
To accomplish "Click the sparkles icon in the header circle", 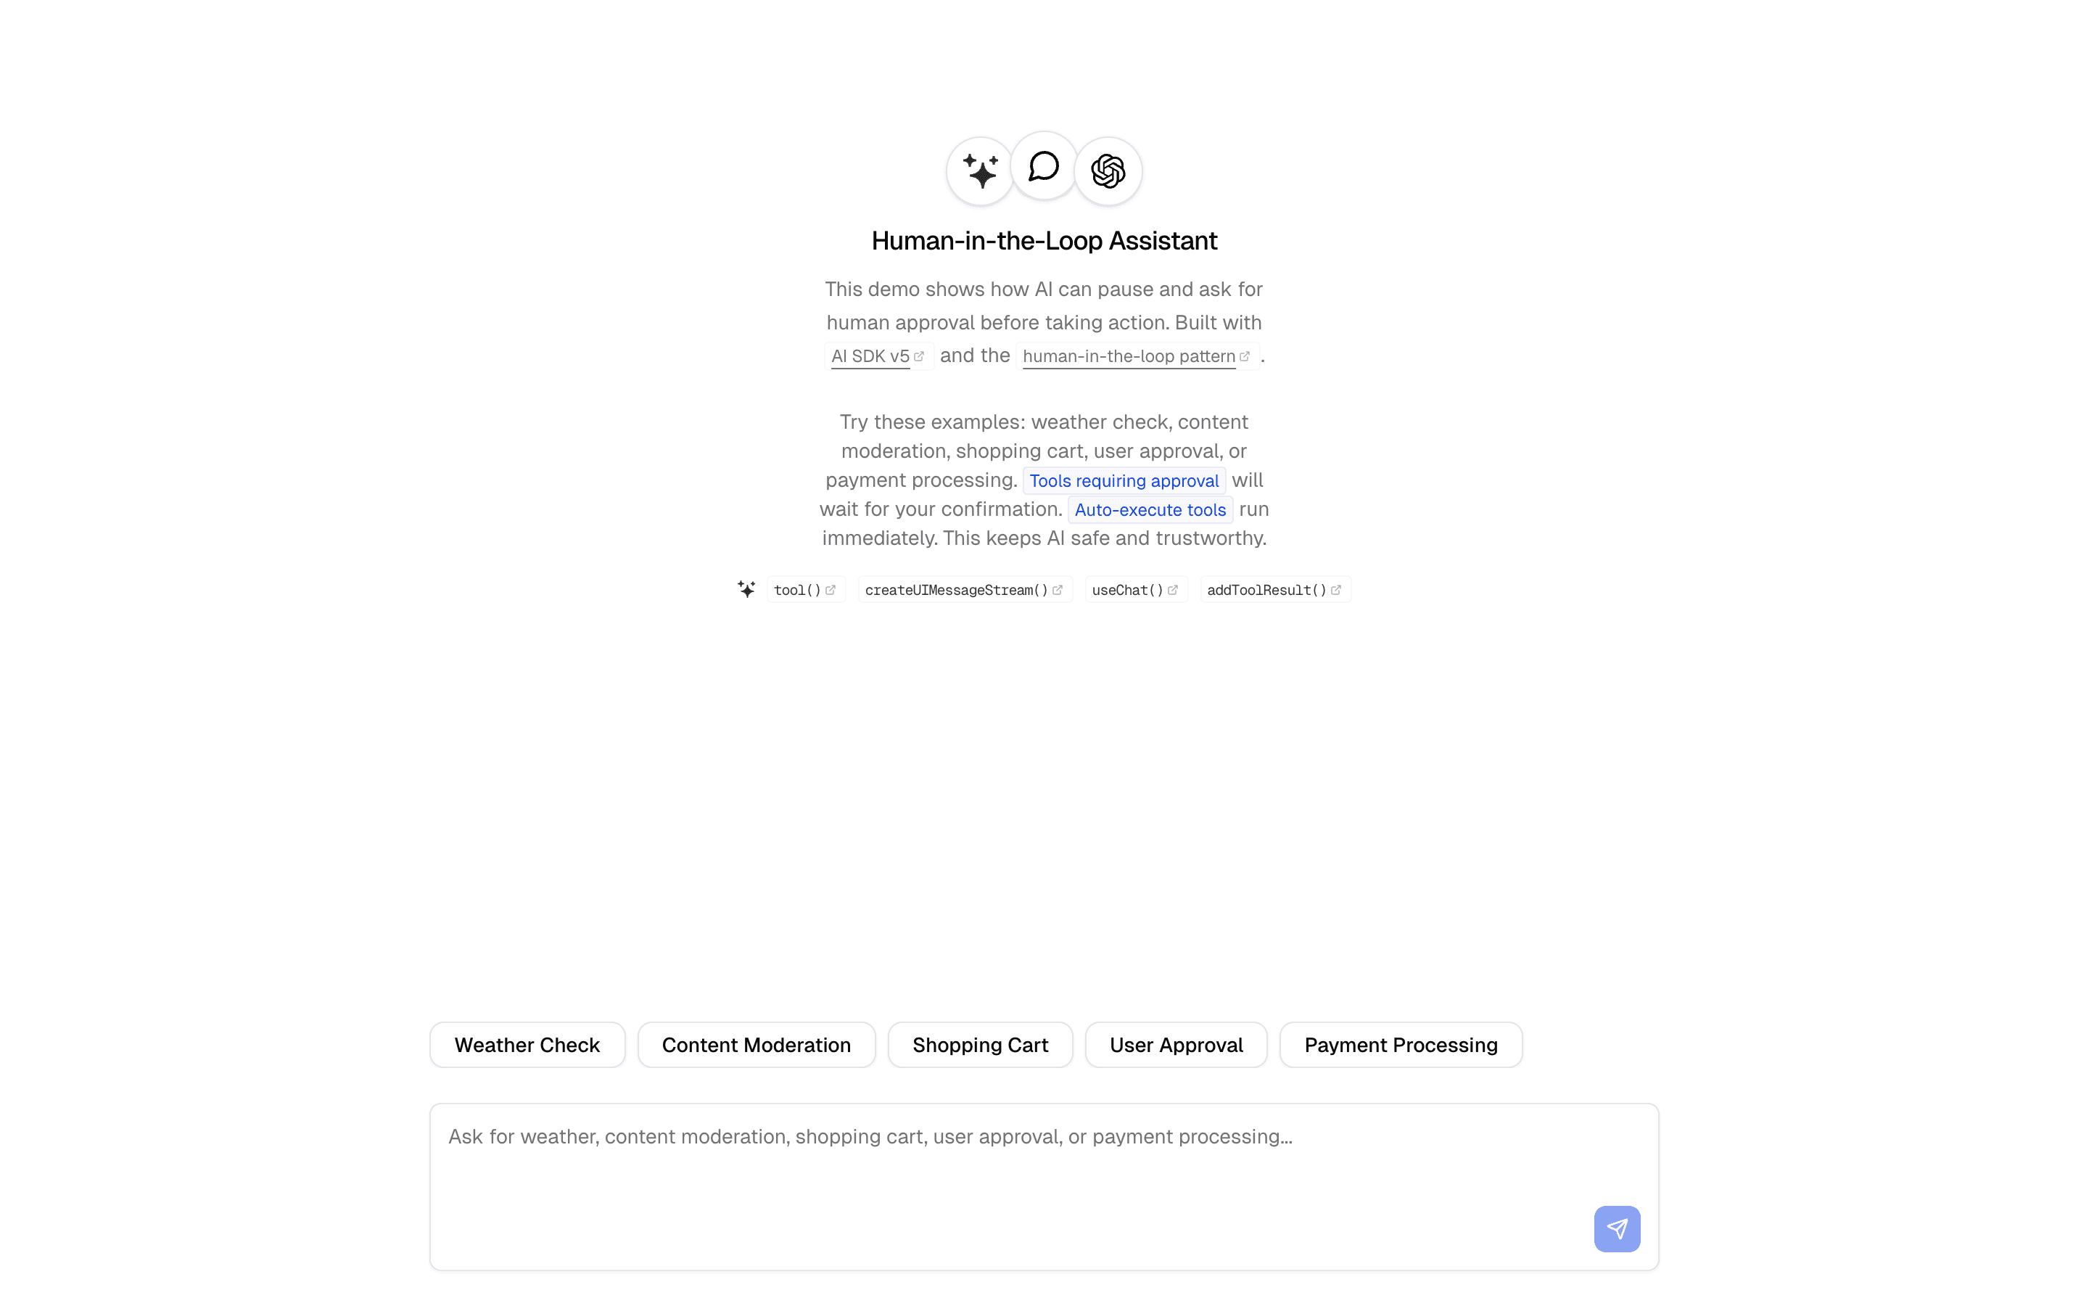I will [981, 171].
